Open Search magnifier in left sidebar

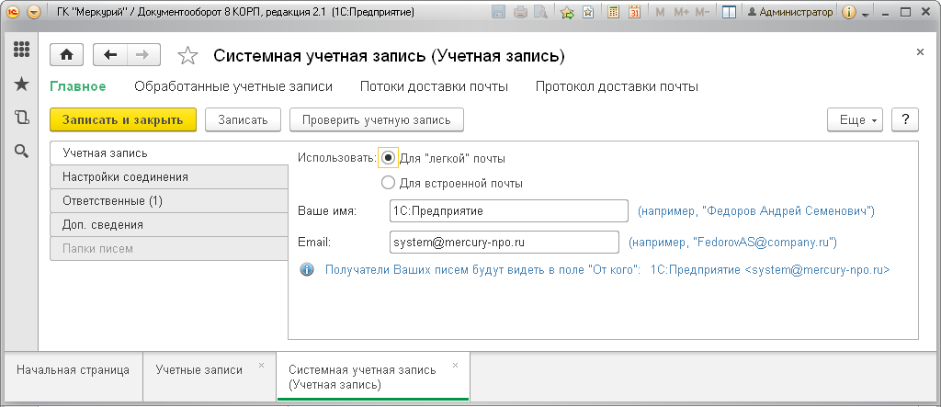point(22,152)
